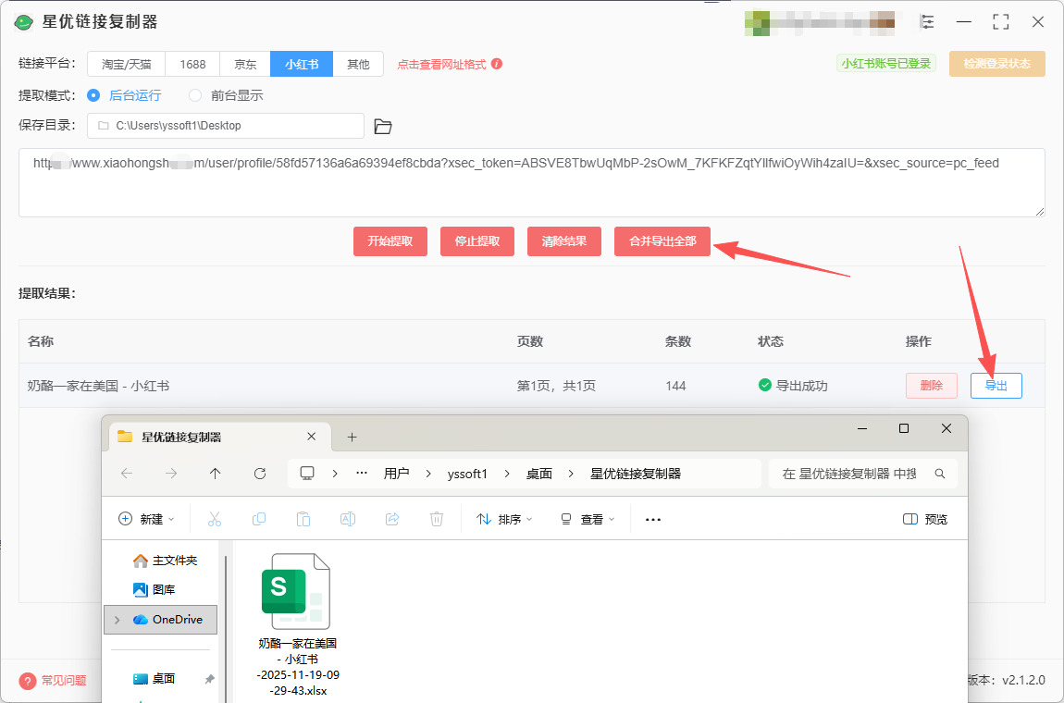Click the Cut scissors icon in Explorer toolbar

(x=215, y=519)
